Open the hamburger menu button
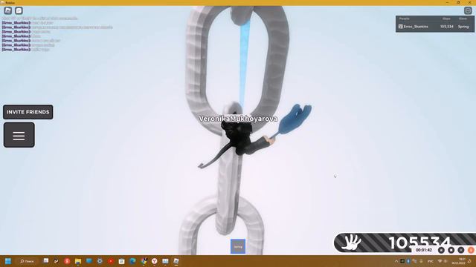The width and height of the screenshot is (476, 267). pyautogui.click(x=19, y=135)
